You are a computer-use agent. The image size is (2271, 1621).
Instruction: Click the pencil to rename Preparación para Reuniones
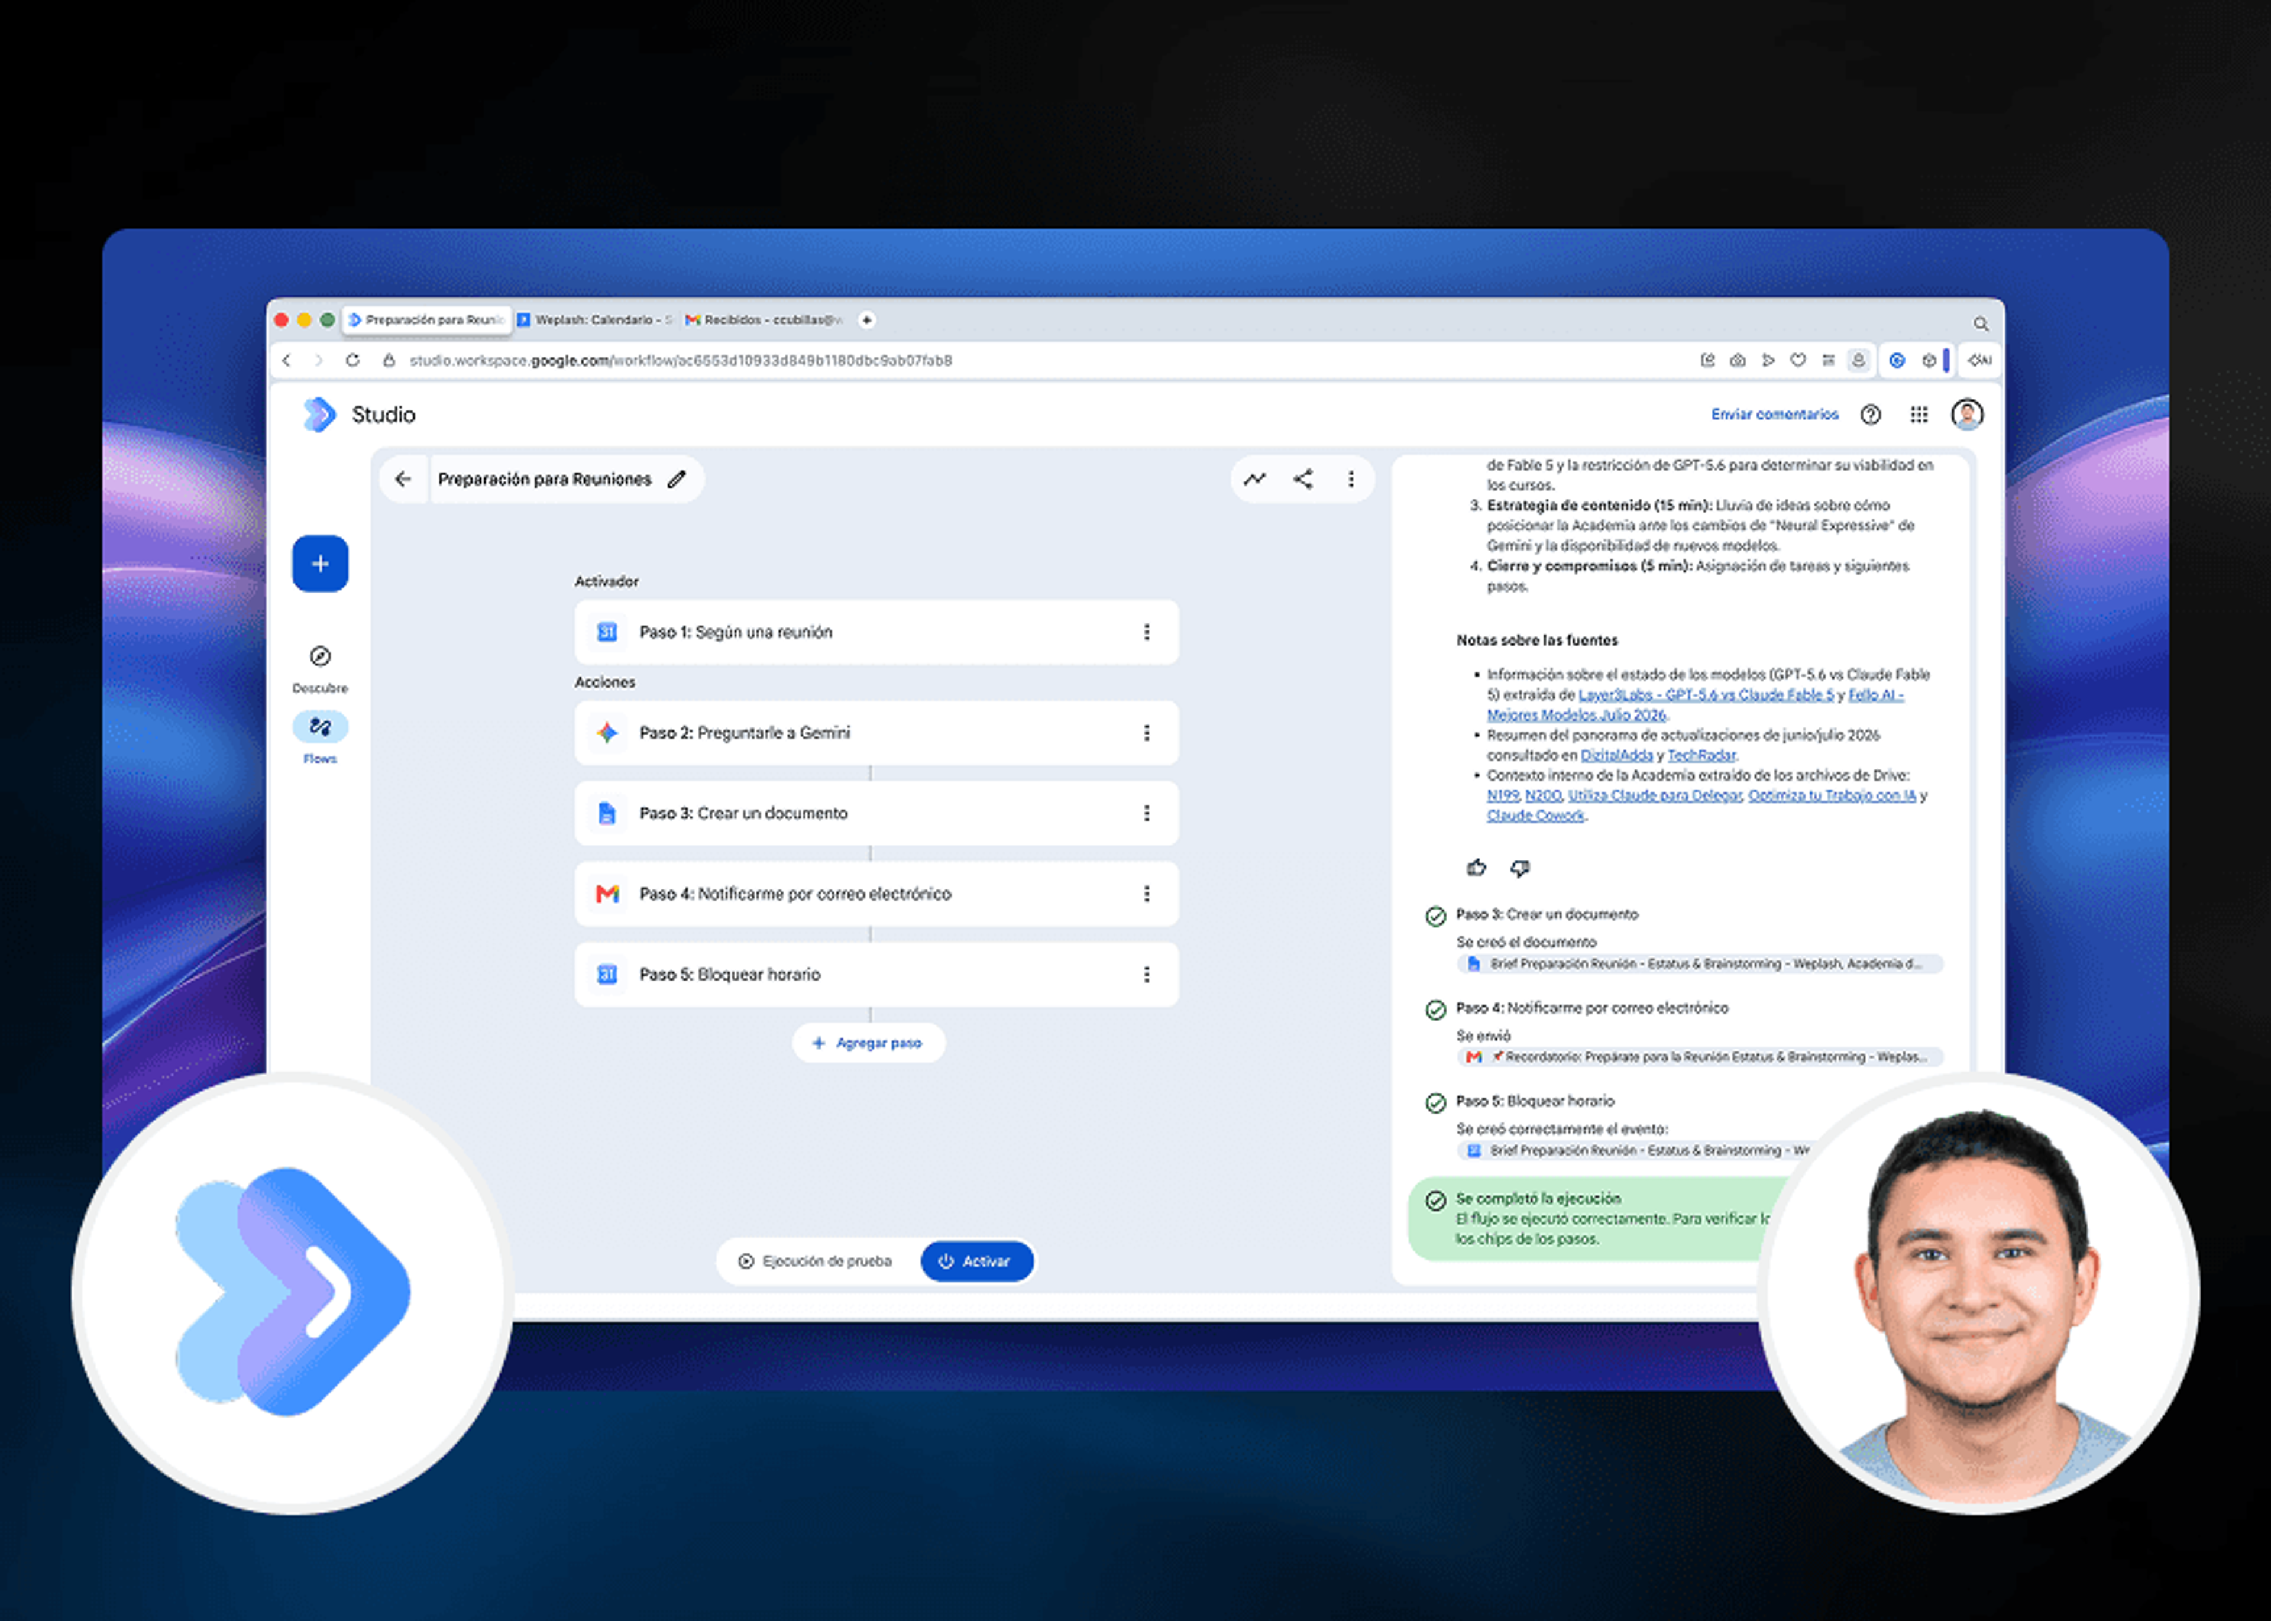click(x=677, y=479)
